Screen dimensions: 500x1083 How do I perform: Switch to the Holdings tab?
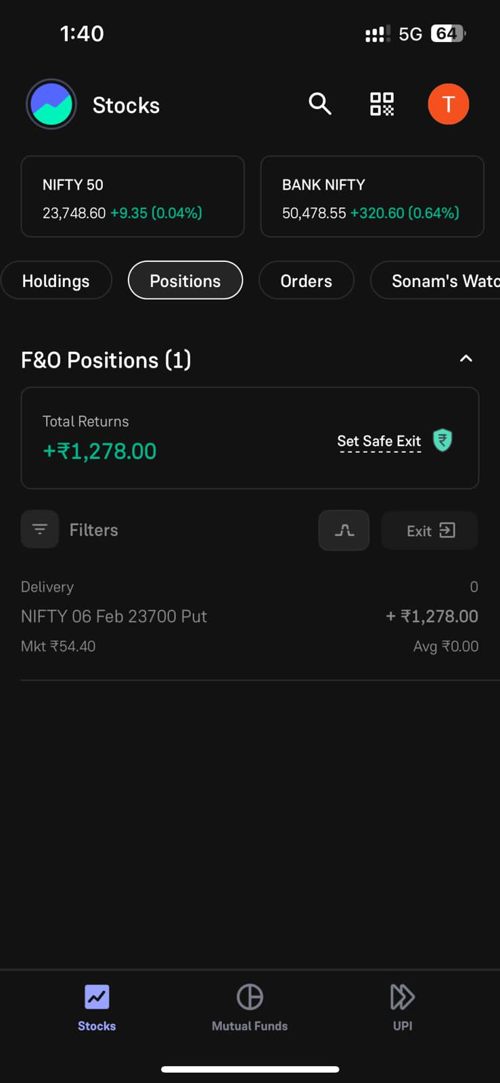56,280
